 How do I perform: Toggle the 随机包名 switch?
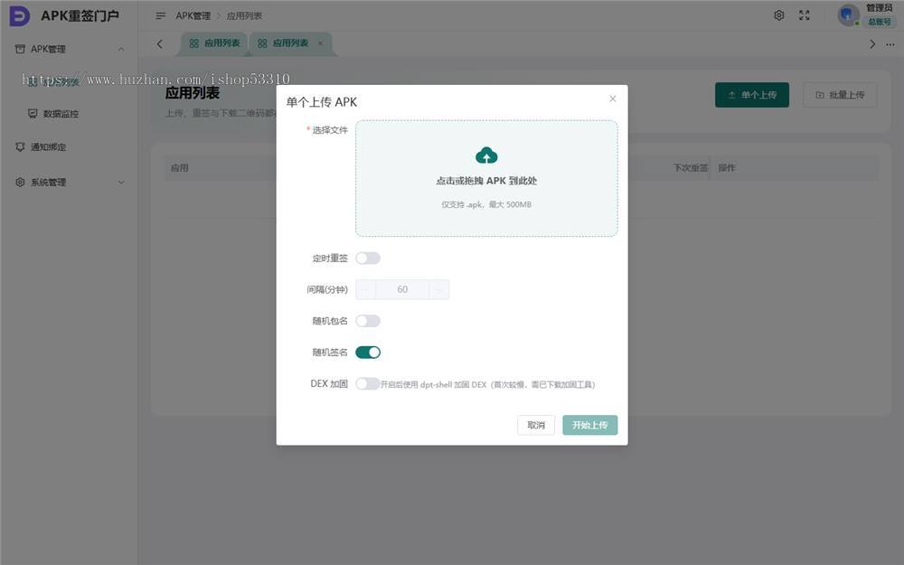coord(368,321)
